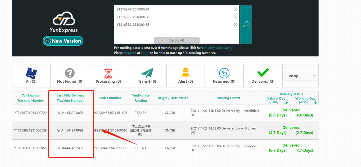This screenshot has height=167, width=361.
Task: Click the YunExpress Routing column header
Action: [141, 98]
